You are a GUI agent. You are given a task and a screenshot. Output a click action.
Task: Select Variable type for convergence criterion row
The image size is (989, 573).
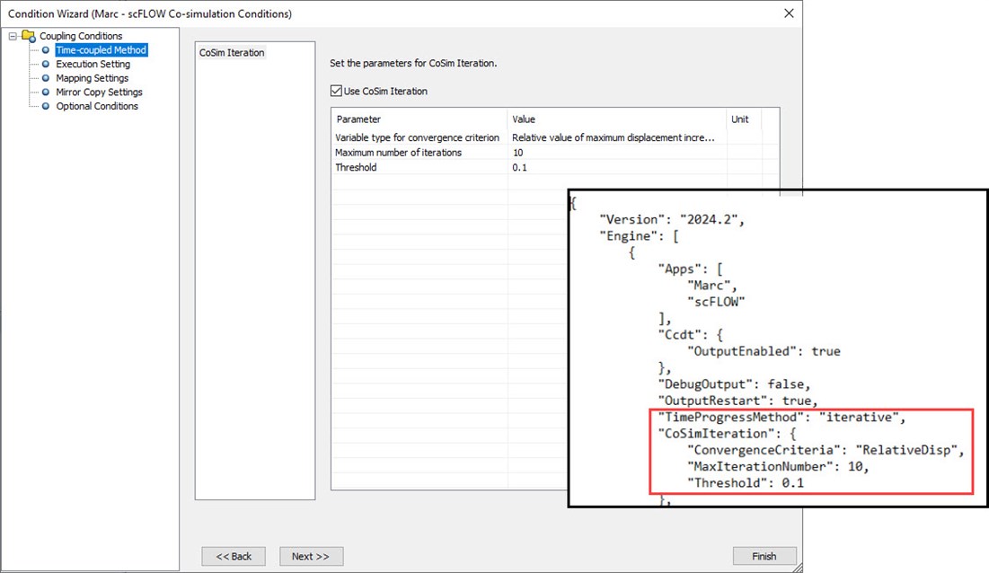[555, 137]
